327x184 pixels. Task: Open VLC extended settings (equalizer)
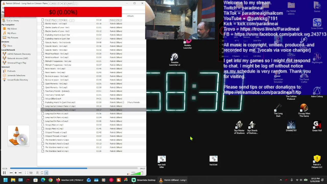click(x=31, y=173)
